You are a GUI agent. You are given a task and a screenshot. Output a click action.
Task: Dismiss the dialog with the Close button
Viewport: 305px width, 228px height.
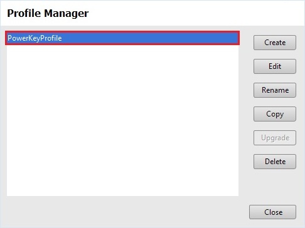coord(272,212)
